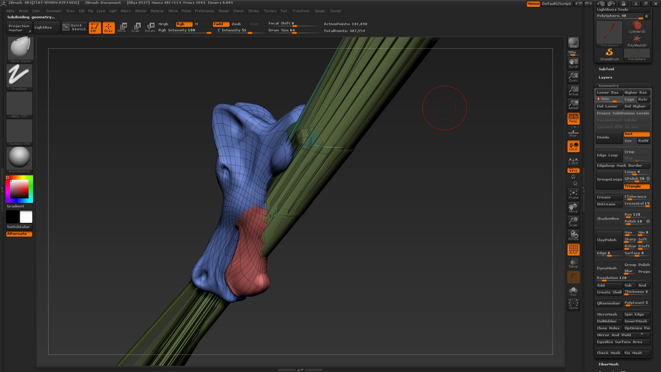
Task: Toggle the Rgb channel mode
Action: coord(184,24)
